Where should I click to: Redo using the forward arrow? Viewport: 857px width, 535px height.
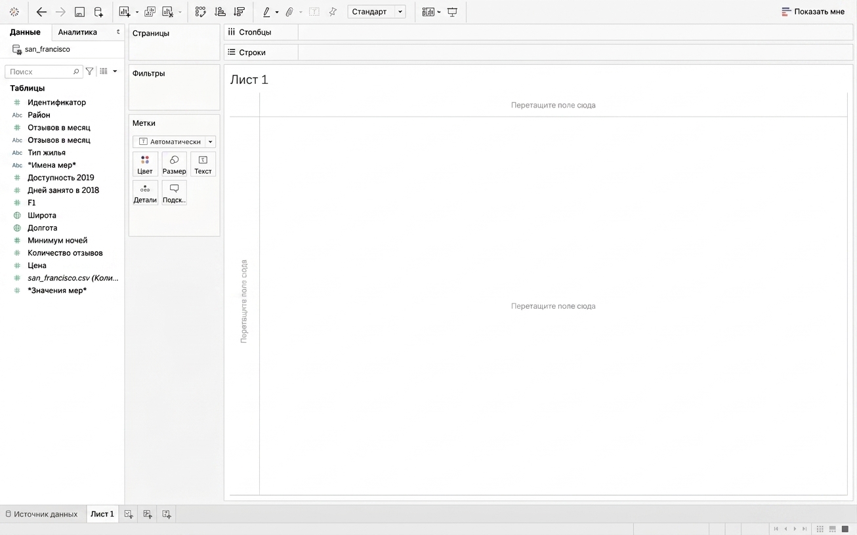[x=60, y=12]
